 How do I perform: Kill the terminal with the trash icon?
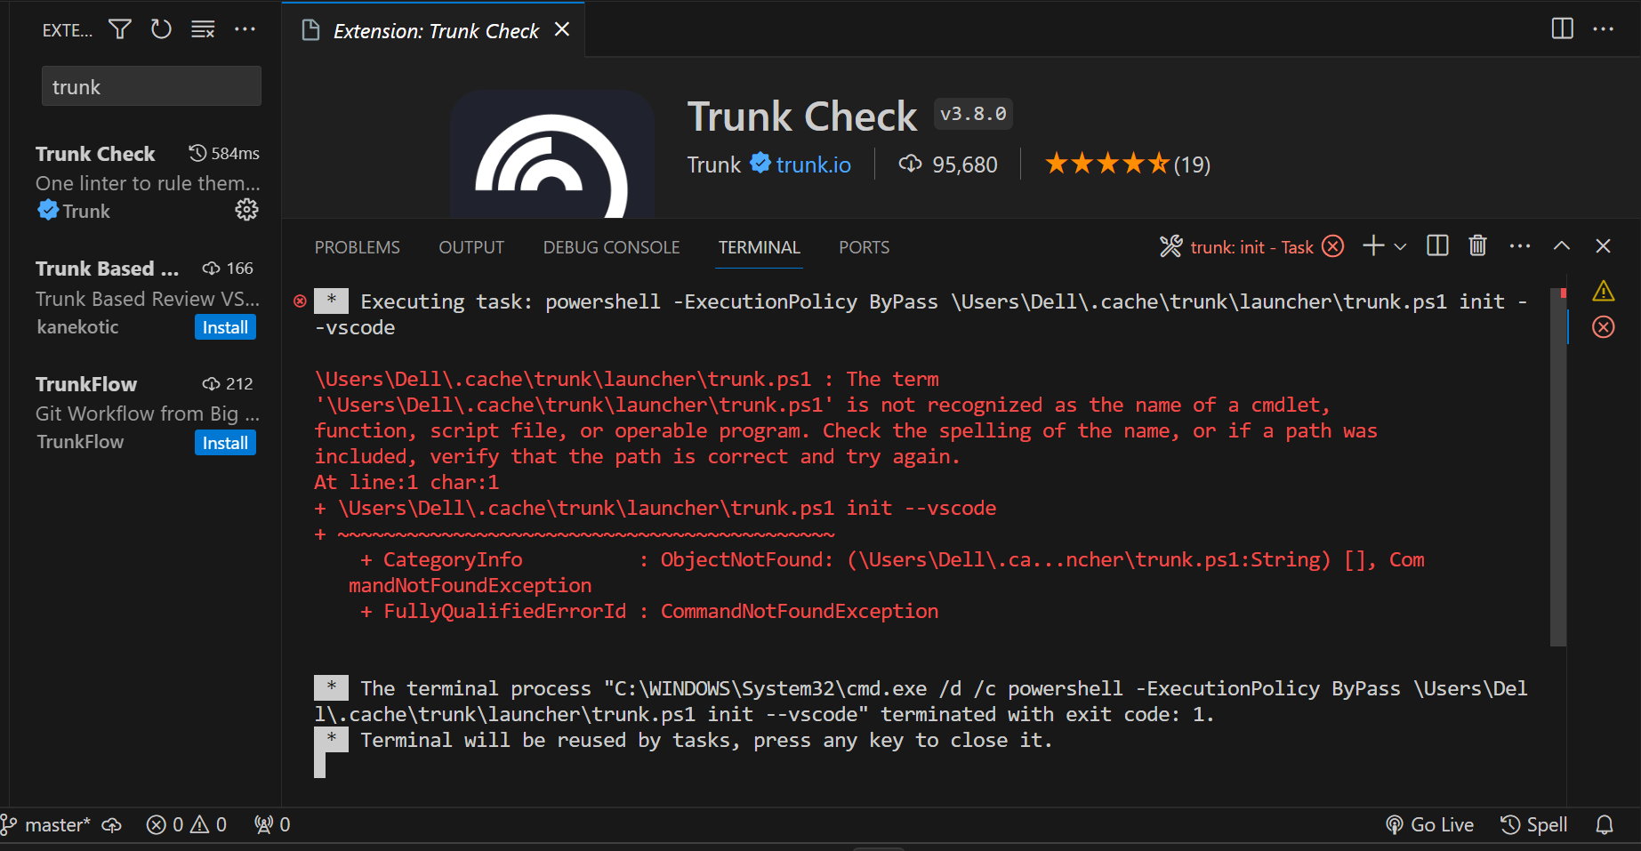coord(1477,245)
